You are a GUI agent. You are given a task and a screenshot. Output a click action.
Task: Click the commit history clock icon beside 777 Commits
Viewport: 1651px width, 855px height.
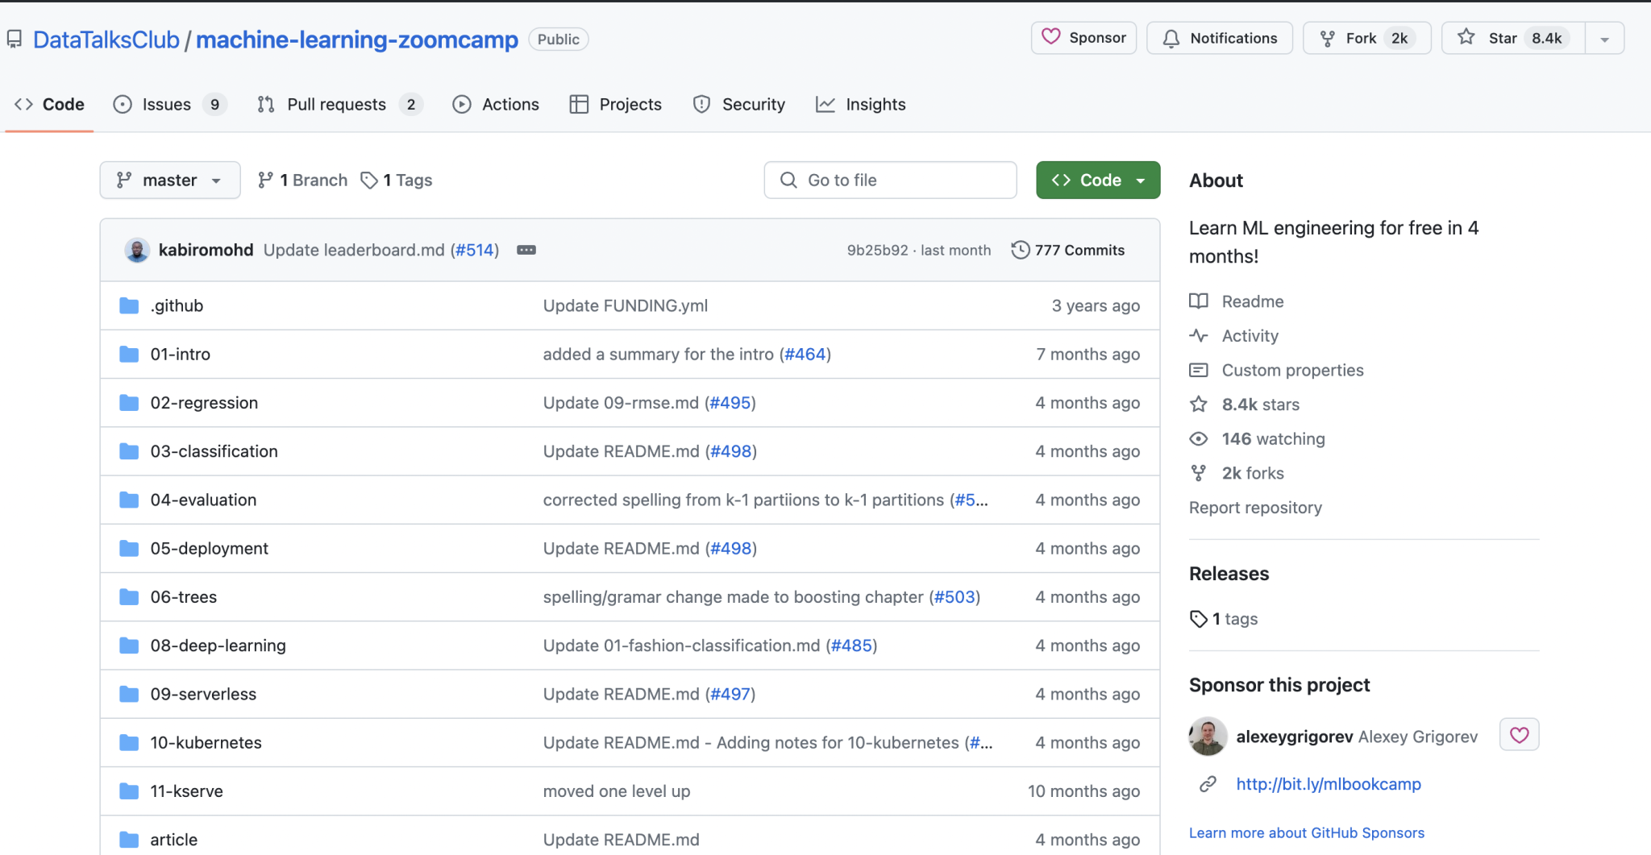(1020, 250)
